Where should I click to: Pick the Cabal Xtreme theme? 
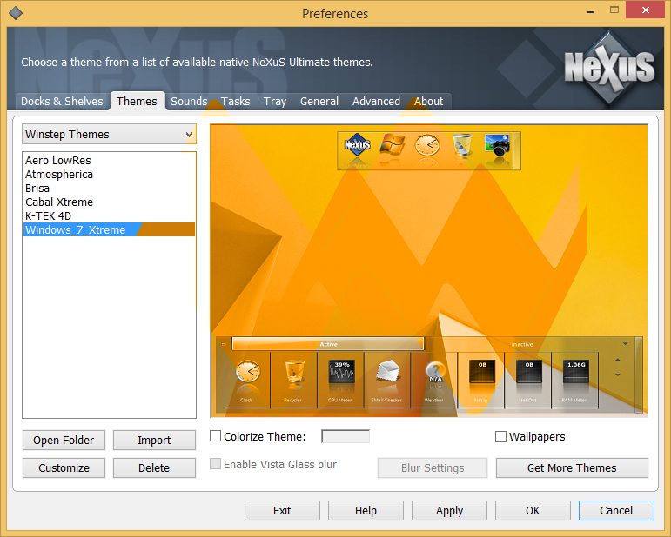coord(109,202)
